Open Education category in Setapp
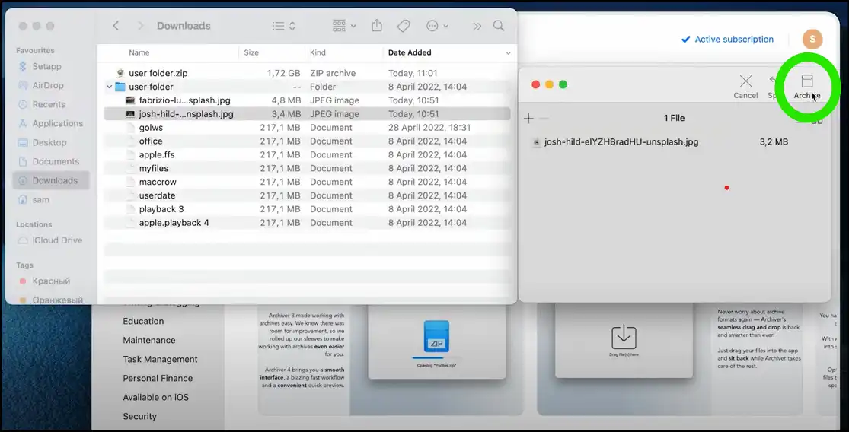The image size is (849, 432). tap(143, 321)
